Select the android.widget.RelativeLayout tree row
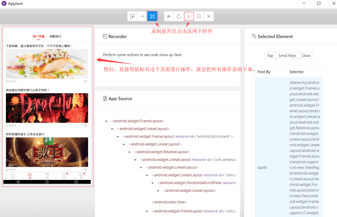337x217 pixels. pyautogui.click(x=162, y=152)
